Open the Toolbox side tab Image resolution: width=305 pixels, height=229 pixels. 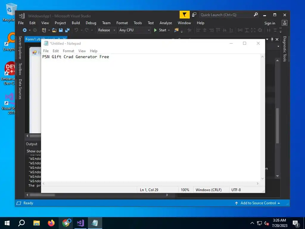tap(20, 69)
